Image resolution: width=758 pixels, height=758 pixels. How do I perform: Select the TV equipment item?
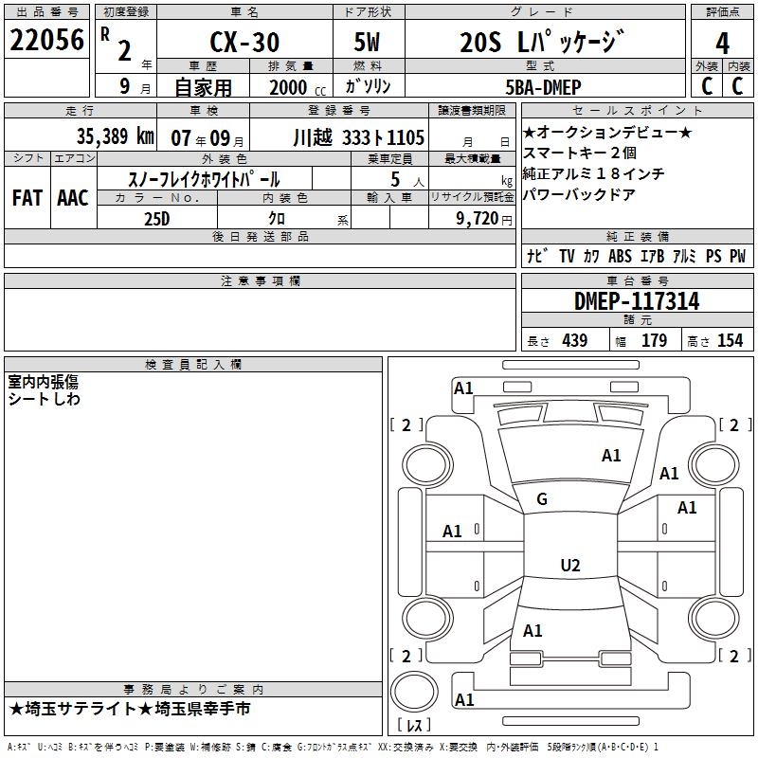[x=567, y=256]
